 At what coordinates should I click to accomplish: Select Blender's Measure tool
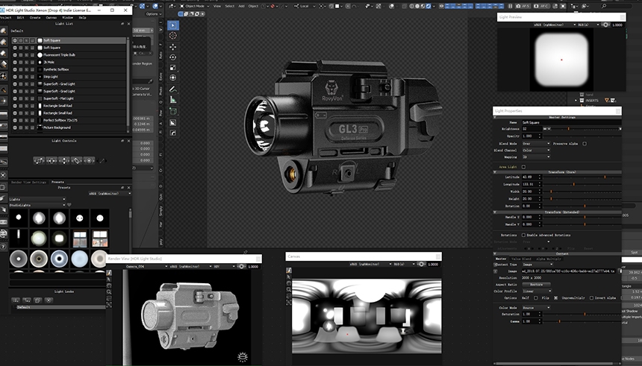(172, 100)
